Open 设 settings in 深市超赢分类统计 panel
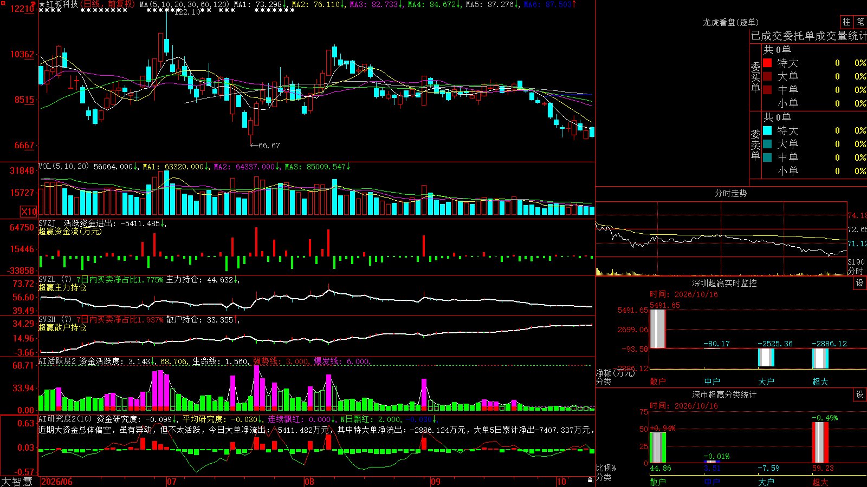 [860, 394]
